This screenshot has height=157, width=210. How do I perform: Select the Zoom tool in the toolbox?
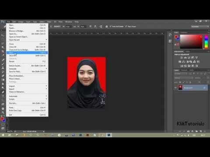tap(3, 113)
